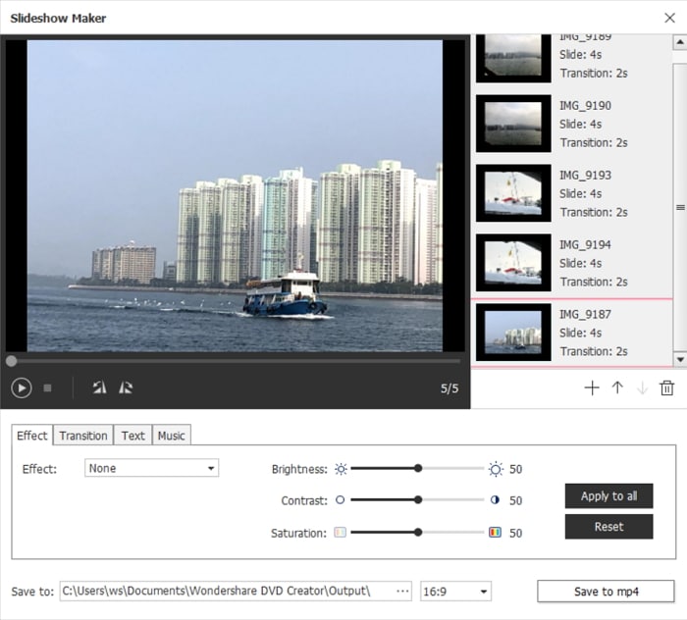
Task: Open the 16:9 aspect ratio dropdown
Action: [x=455, y=592]
